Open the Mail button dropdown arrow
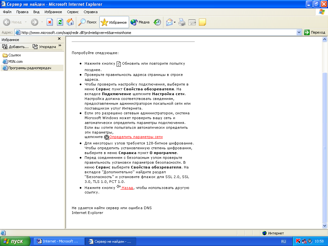 click(x=175, y=22)
